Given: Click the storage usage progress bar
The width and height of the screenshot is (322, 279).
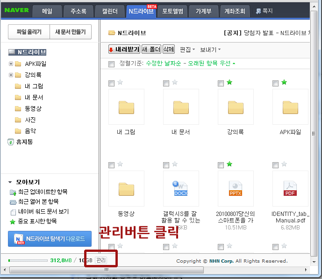Looking at the screenshot, I should click(x=28, y=260).
